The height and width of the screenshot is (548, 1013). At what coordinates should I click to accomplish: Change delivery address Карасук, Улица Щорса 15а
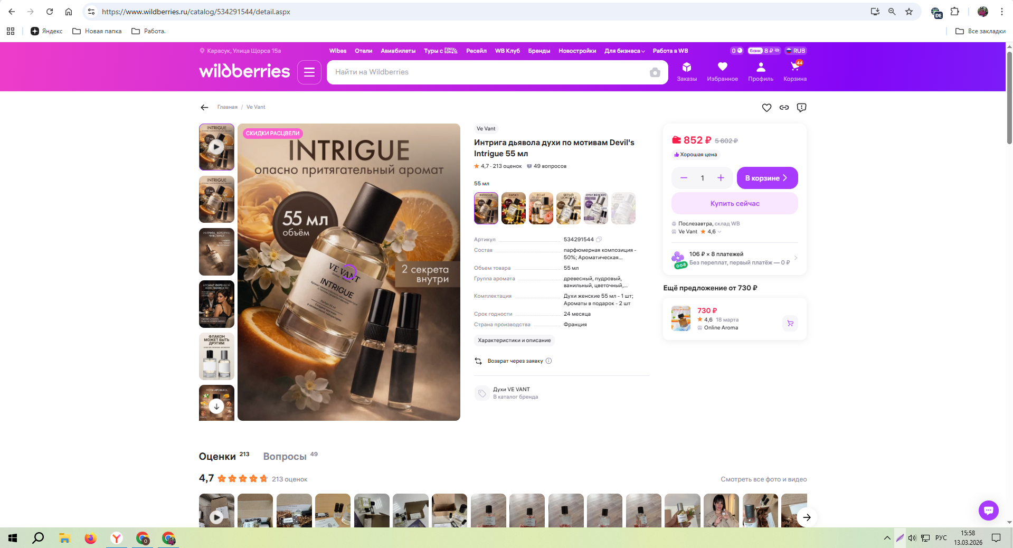[x=240, y=51]
